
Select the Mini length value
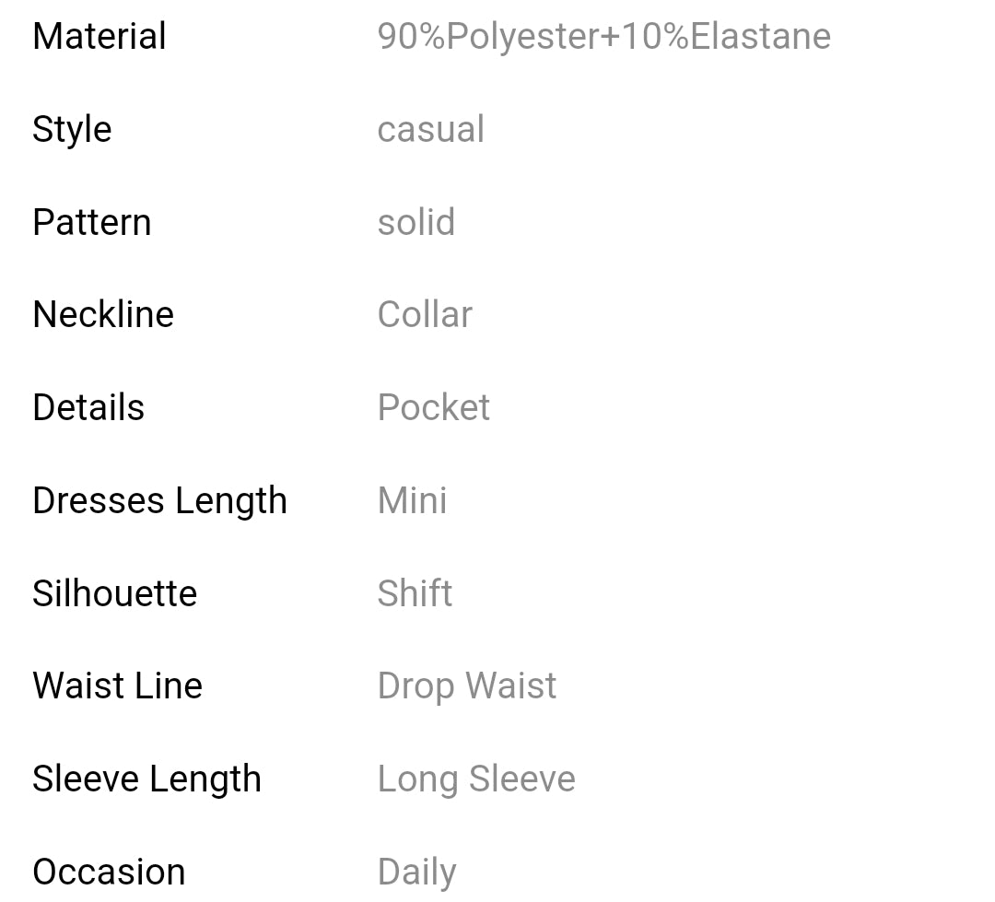coord(412,500)
